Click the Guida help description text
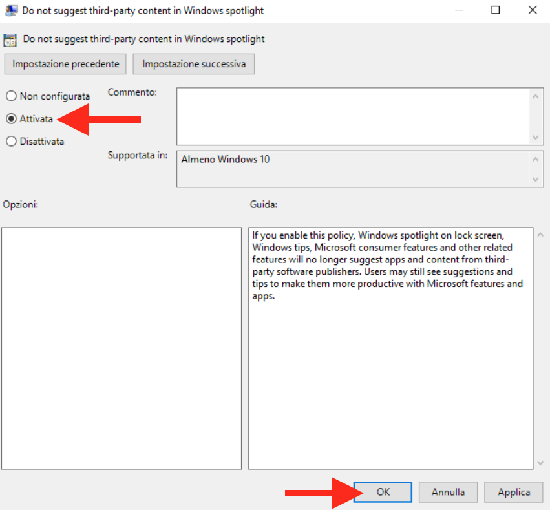The height and width of the screenshot is (510, 550). pos(387,266)
